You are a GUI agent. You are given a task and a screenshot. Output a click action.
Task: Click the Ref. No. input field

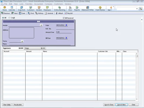(65, 29)
